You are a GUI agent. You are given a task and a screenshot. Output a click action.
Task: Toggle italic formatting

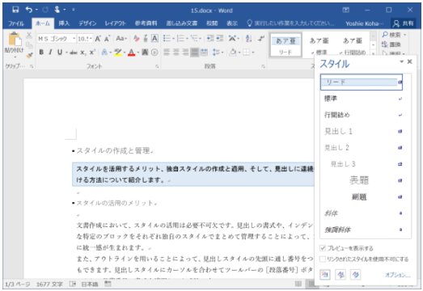(50, 53)
